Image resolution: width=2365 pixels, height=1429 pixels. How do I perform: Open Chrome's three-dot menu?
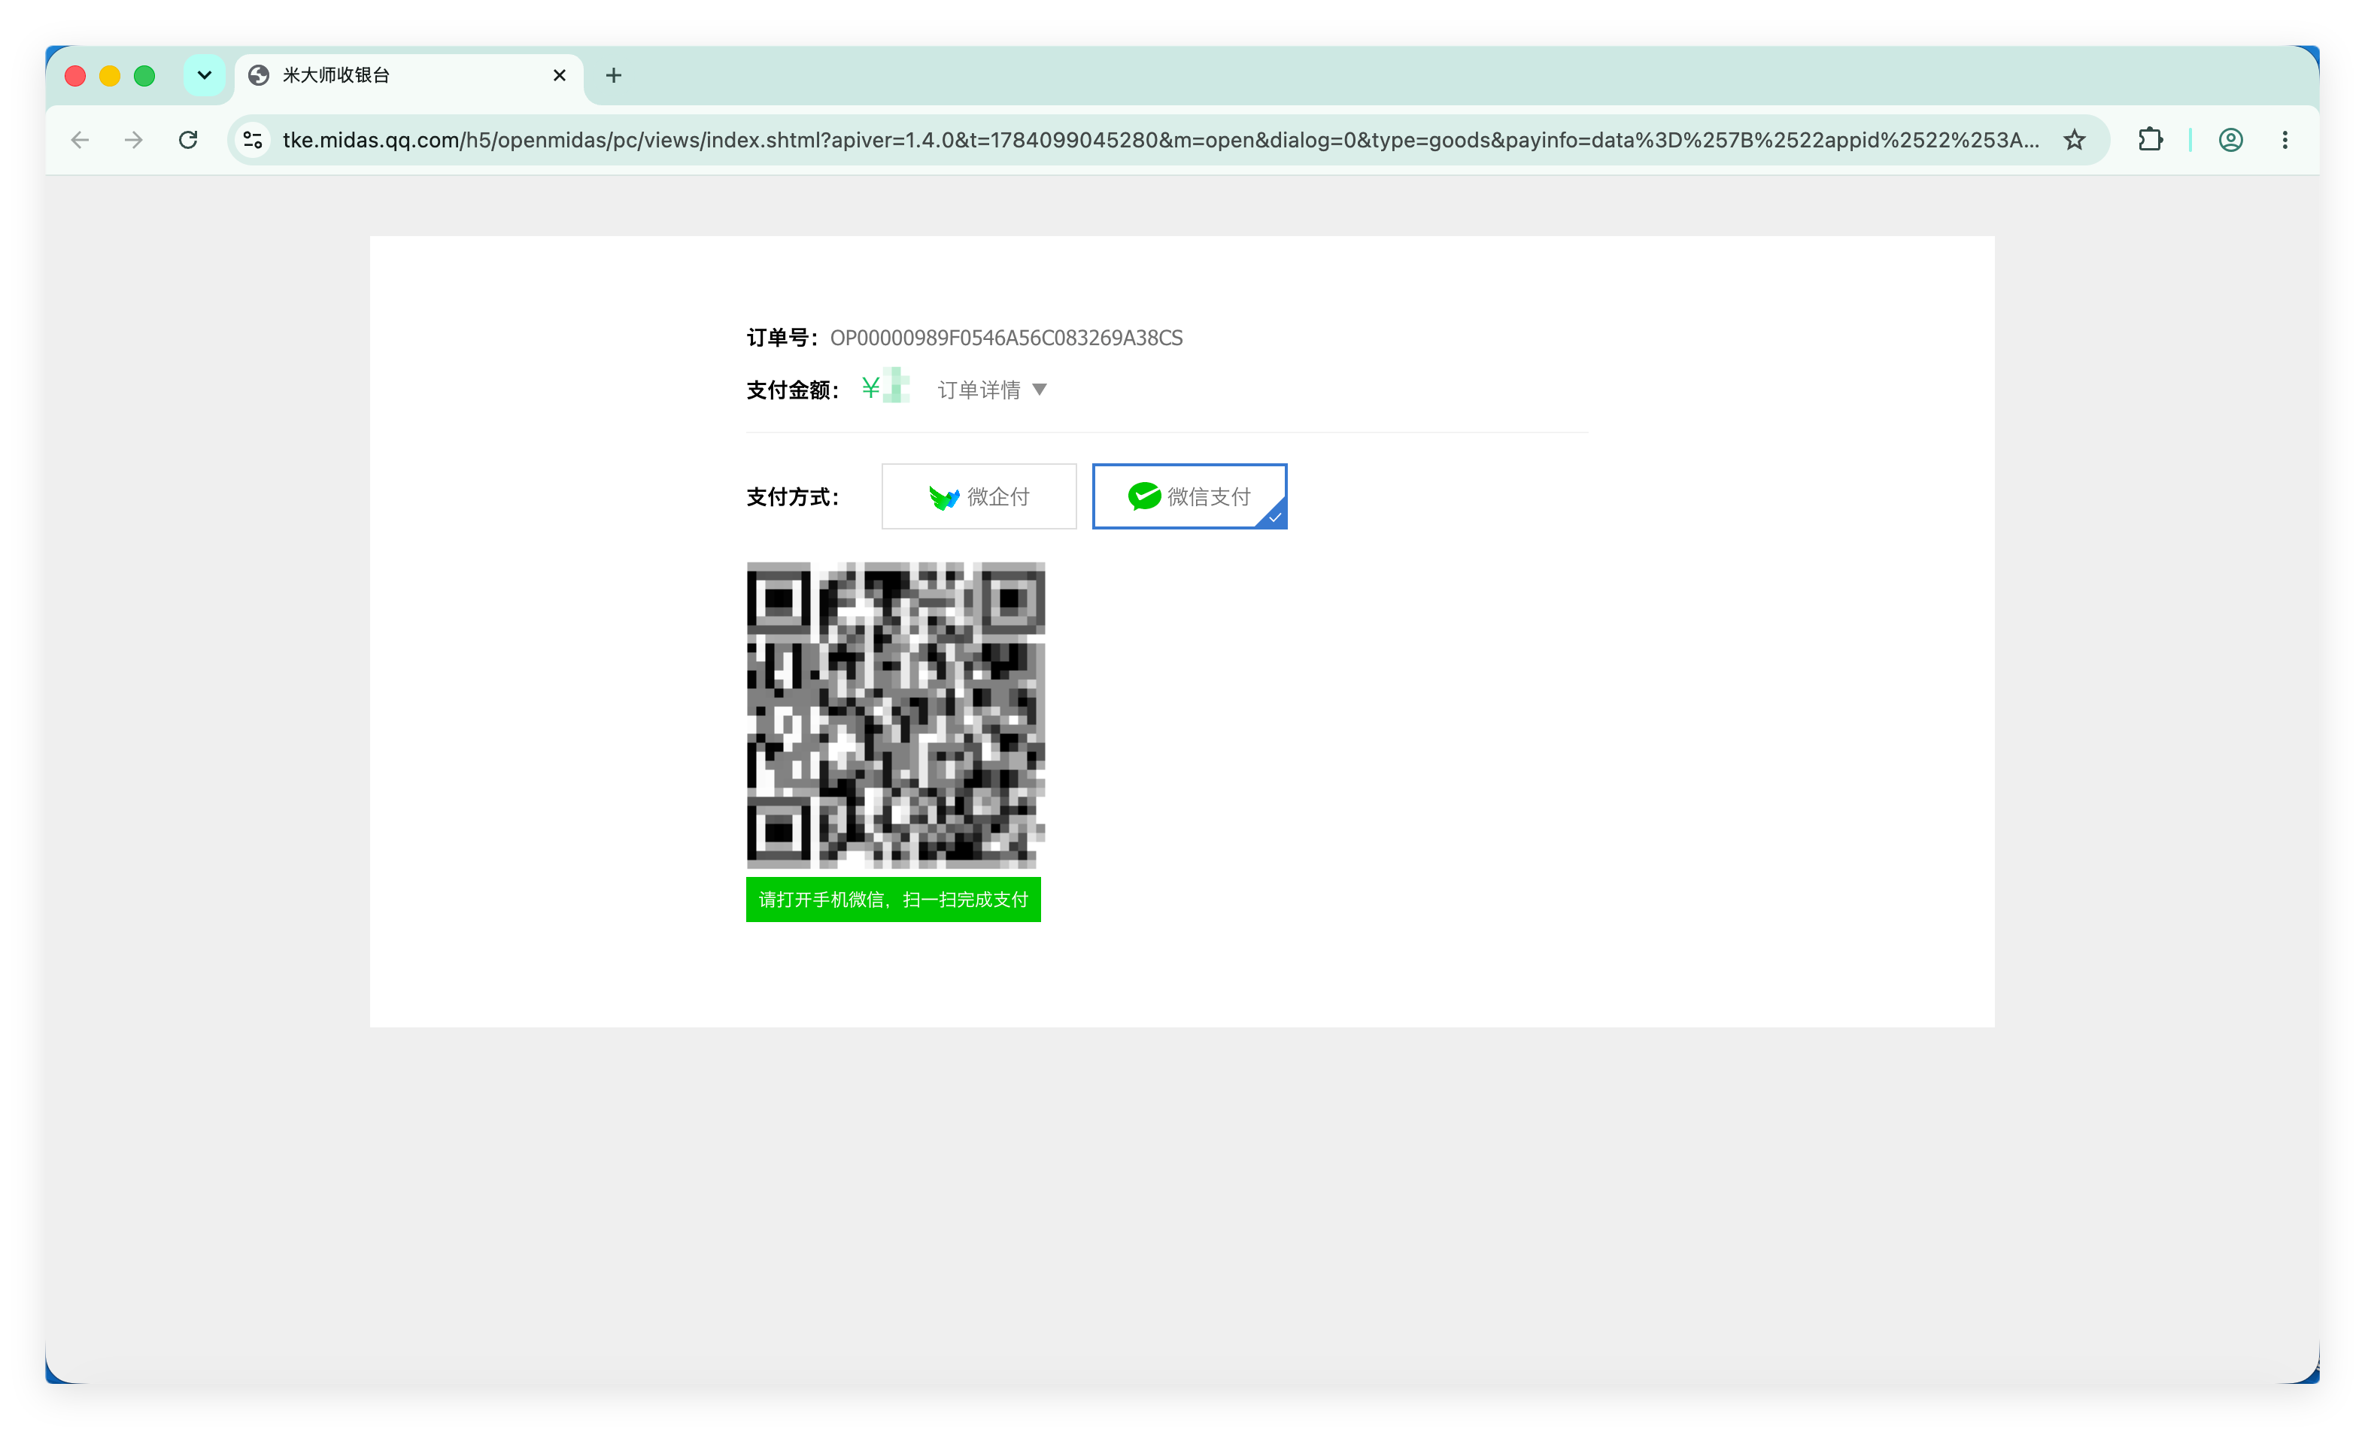click(2285, 140)
